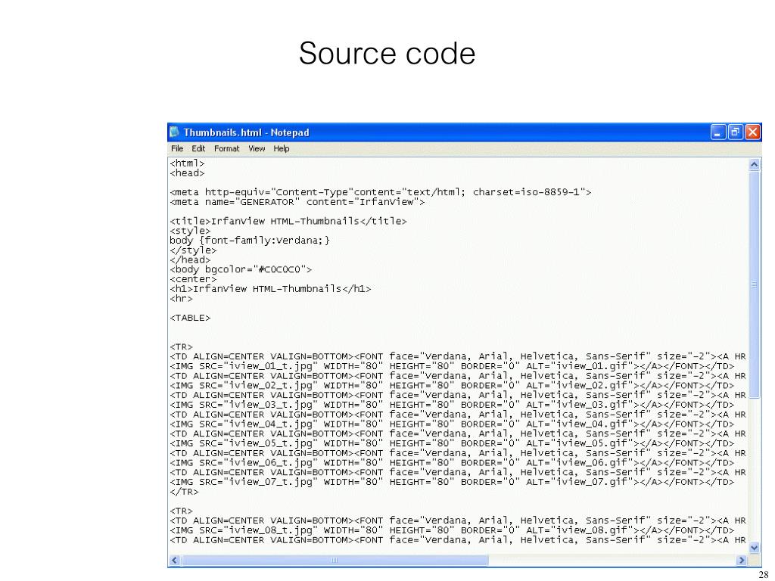This screenshot has height=581, width=775.
Task: Click the <style> opening tag line
Action: (x=190, y=231)
